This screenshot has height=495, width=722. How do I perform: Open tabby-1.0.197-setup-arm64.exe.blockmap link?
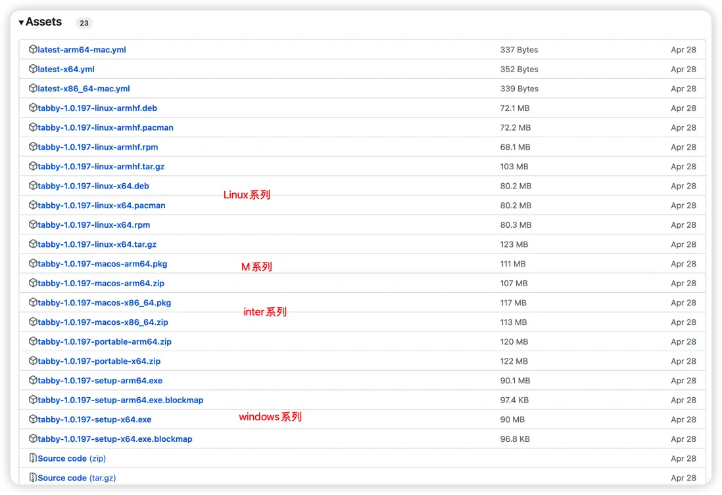pos(120,400)
